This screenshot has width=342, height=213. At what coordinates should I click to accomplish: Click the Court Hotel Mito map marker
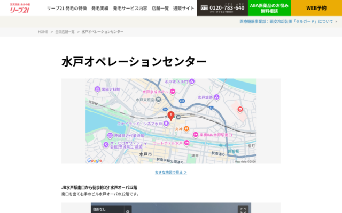click(187, 143)
